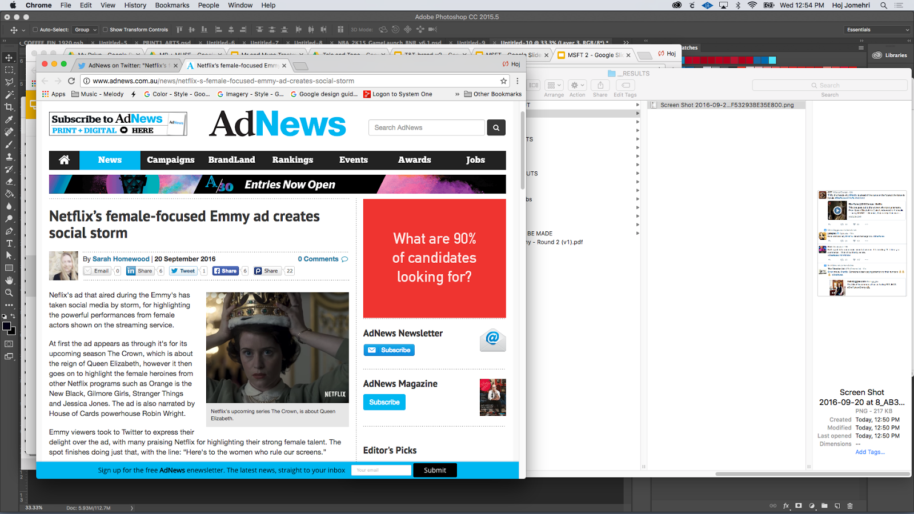The image size is (914, 514).
Task: Select the Rectangle shape tool
Action: pyautogui.click(x=9, y=268)
